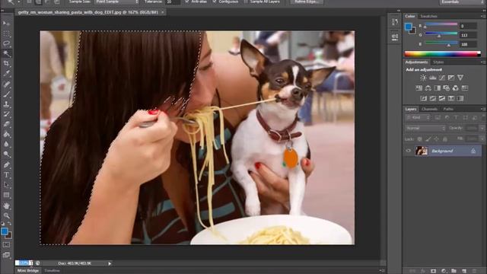
Task: Select the Lasso tool
Action: coord(7,43)
